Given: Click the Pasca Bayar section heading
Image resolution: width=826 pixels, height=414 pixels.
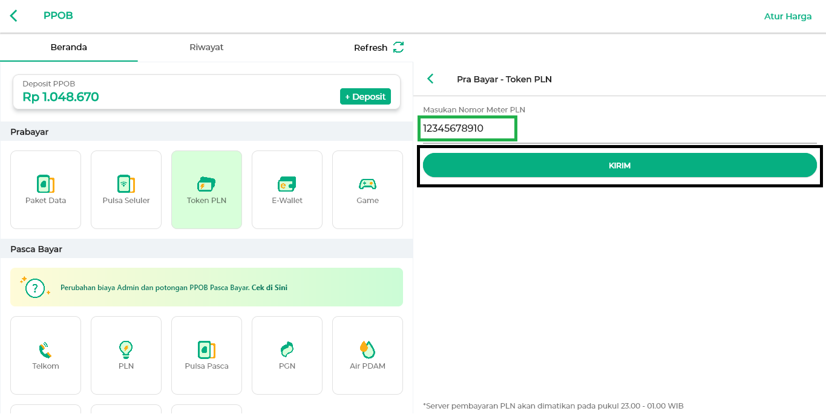Looking at the screenshot, I should (x=36, y=249).
